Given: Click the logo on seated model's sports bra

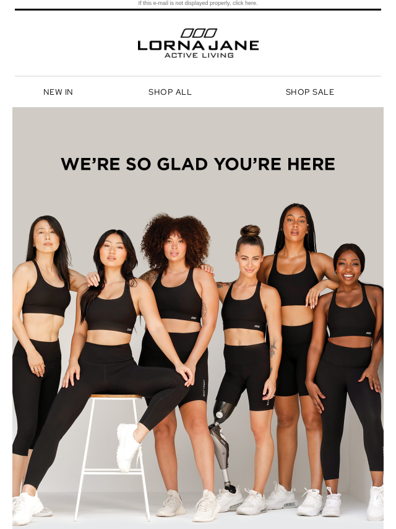Looking at the screenshot, I should [129, 330].
